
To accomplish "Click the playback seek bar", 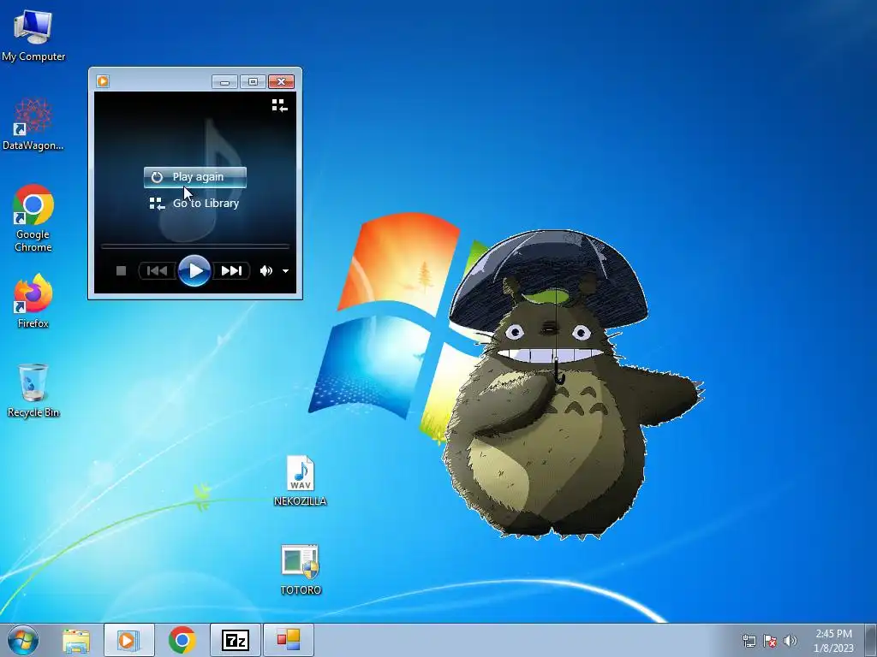I will pyautogui.click(x=194, y=246).
